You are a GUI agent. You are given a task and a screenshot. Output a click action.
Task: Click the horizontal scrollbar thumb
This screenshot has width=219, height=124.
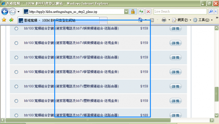pyautogui.click(x=88, y=120)
